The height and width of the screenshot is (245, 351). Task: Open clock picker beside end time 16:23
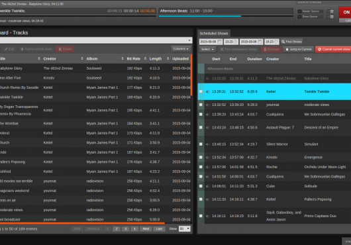[276, 42]
